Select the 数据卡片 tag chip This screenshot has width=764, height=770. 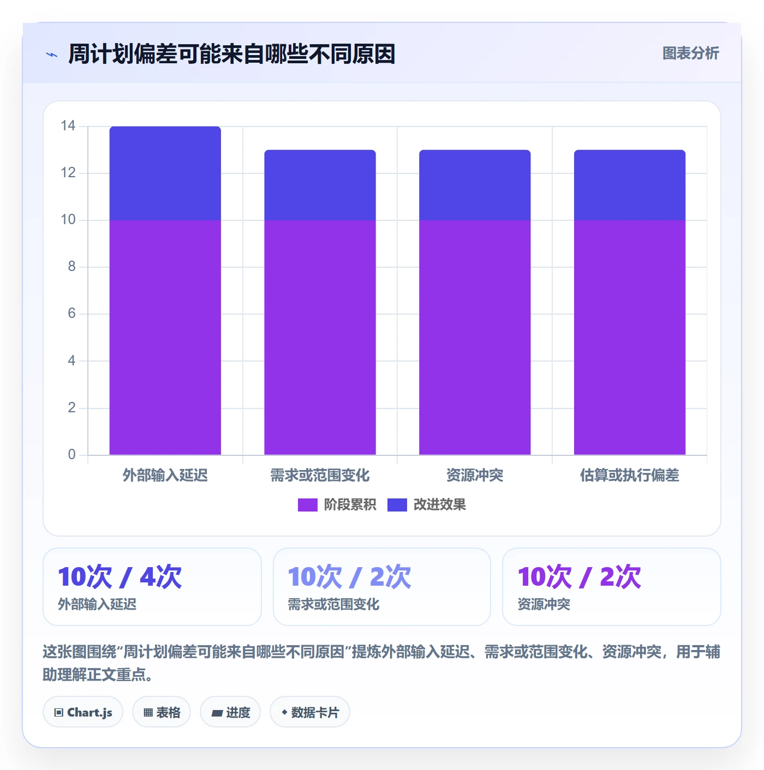(309, 712)
